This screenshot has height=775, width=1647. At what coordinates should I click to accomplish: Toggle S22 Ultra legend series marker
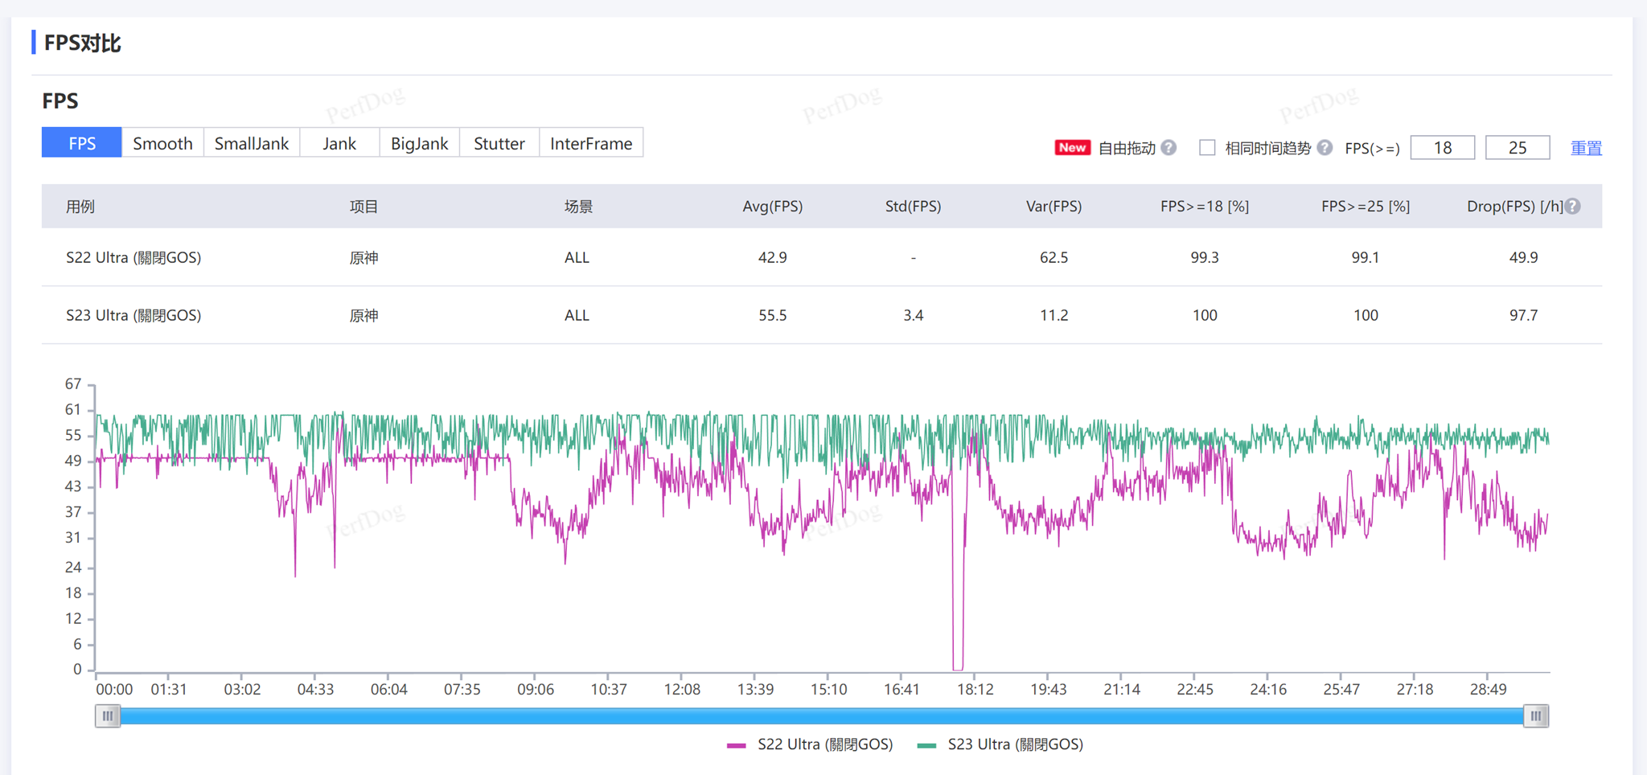(x=736, y=745)
